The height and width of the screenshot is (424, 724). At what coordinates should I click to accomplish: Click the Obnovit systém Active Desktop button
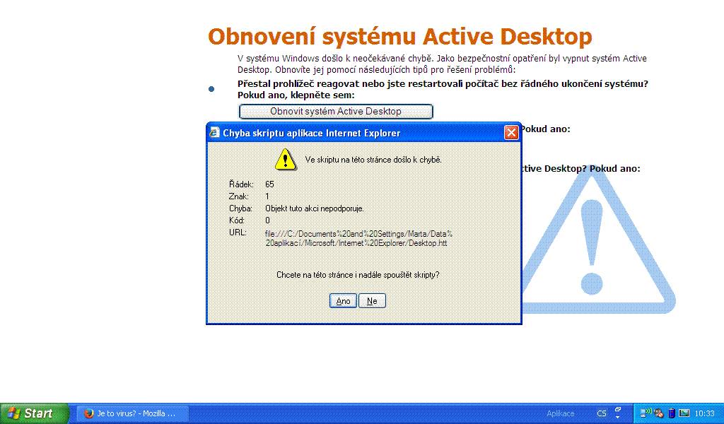[x=336, y=111]
